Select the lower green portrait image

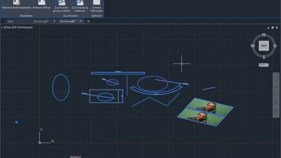(x=201, y=117)
